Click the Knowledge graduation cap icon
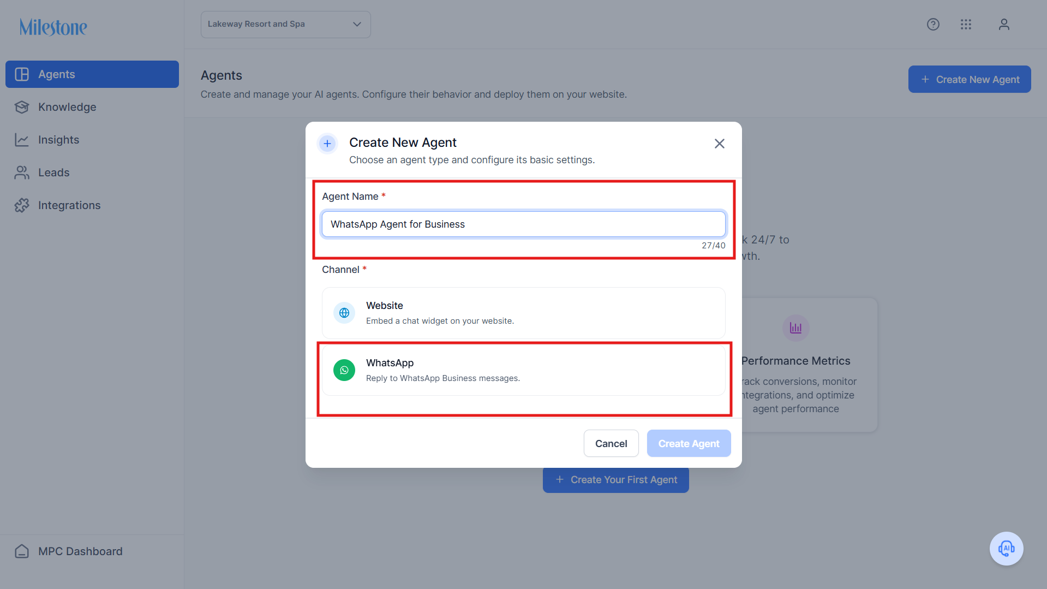 [x=22, y=107]
